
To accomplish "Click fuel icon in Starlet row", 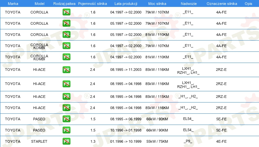I will pyautogui.click(x=66, y=141).
